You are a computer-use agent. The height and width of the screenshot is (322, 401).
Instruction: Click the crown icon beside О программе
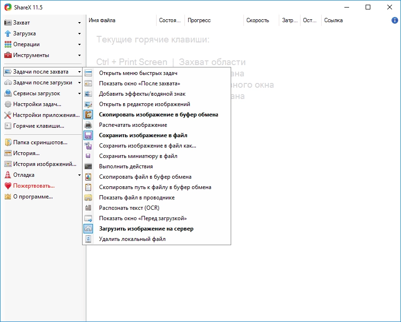pyautogui.click(x=8, y=197)
